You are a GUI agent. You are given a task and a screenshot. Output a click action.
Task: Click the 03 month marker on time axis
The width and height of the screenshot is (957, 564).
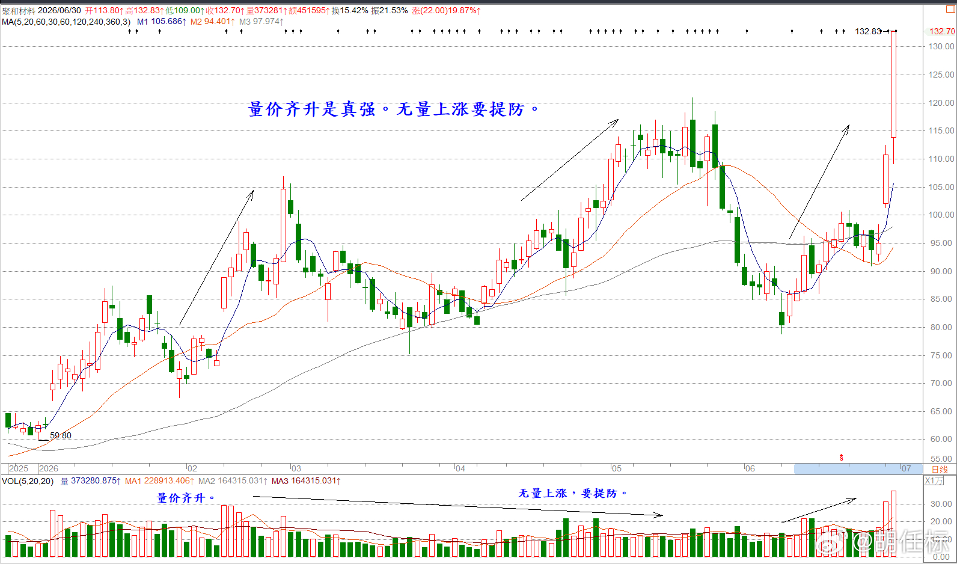[x=296, y=468]
